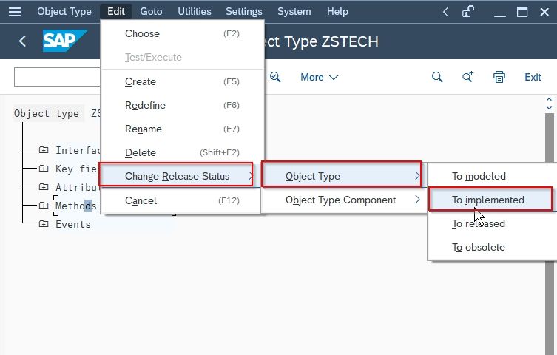Click the Exit button
Image resolution: width=557 pixels, height=355 pixels.
[533, 77]
